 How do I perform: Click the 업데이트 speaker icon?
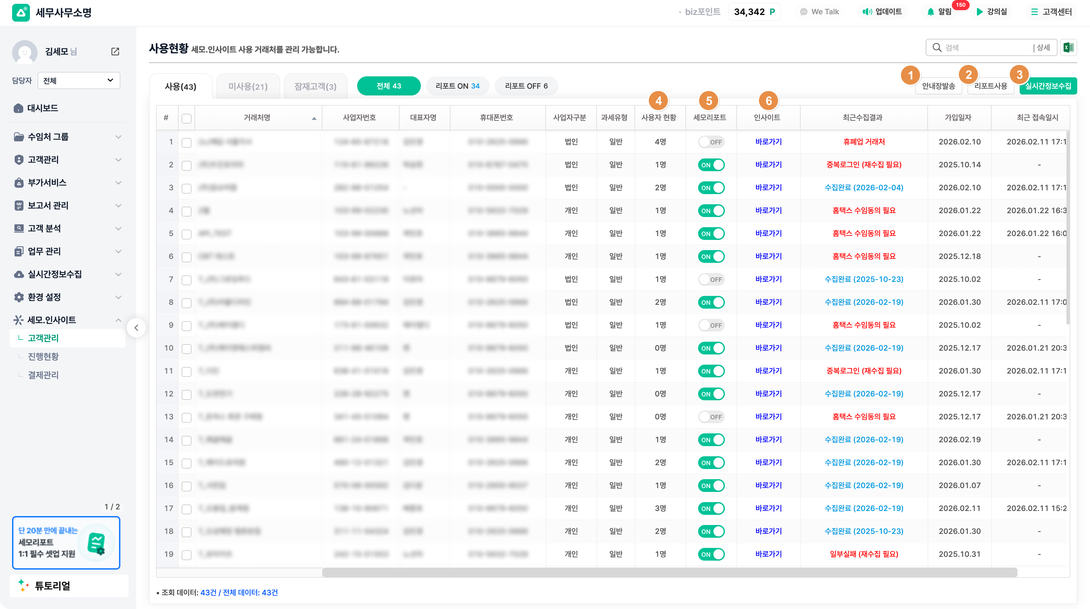click(x=867, y=12)
